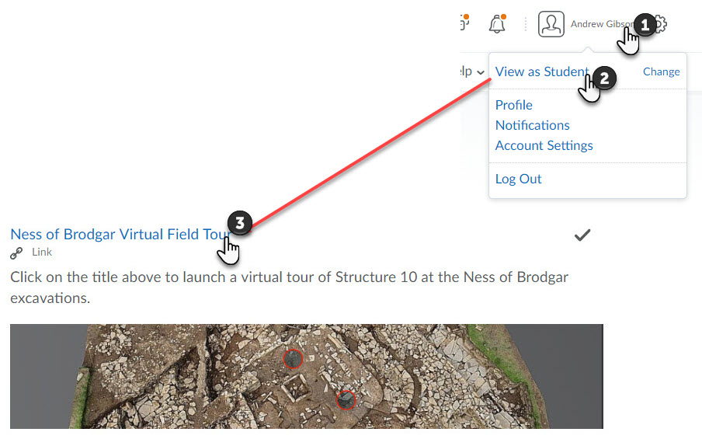Image resolution: width=702 pixels, height=439 pixels.
Task: Select the lower red circle hotspot on the image
Action: (x=346, y=399)
